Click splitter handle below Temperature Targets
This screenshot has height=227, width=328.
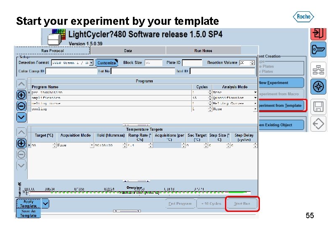pyautogui.click(x=136, y=181)
